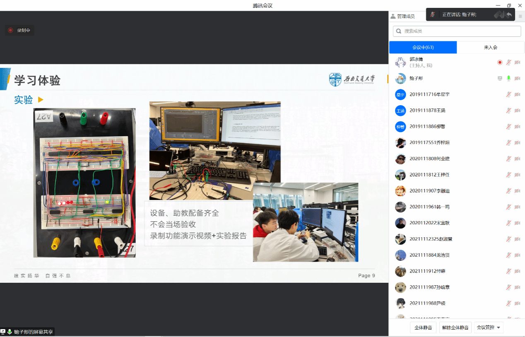This screenshot has height=337, width=525.
Task: Click the red recording indicator beside 郭冰倩
Action: (x=500, y=63)
